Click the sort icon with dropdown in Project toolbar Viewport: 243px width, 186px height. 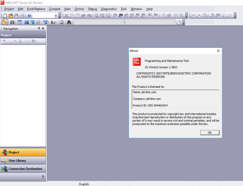coord(34,42)
